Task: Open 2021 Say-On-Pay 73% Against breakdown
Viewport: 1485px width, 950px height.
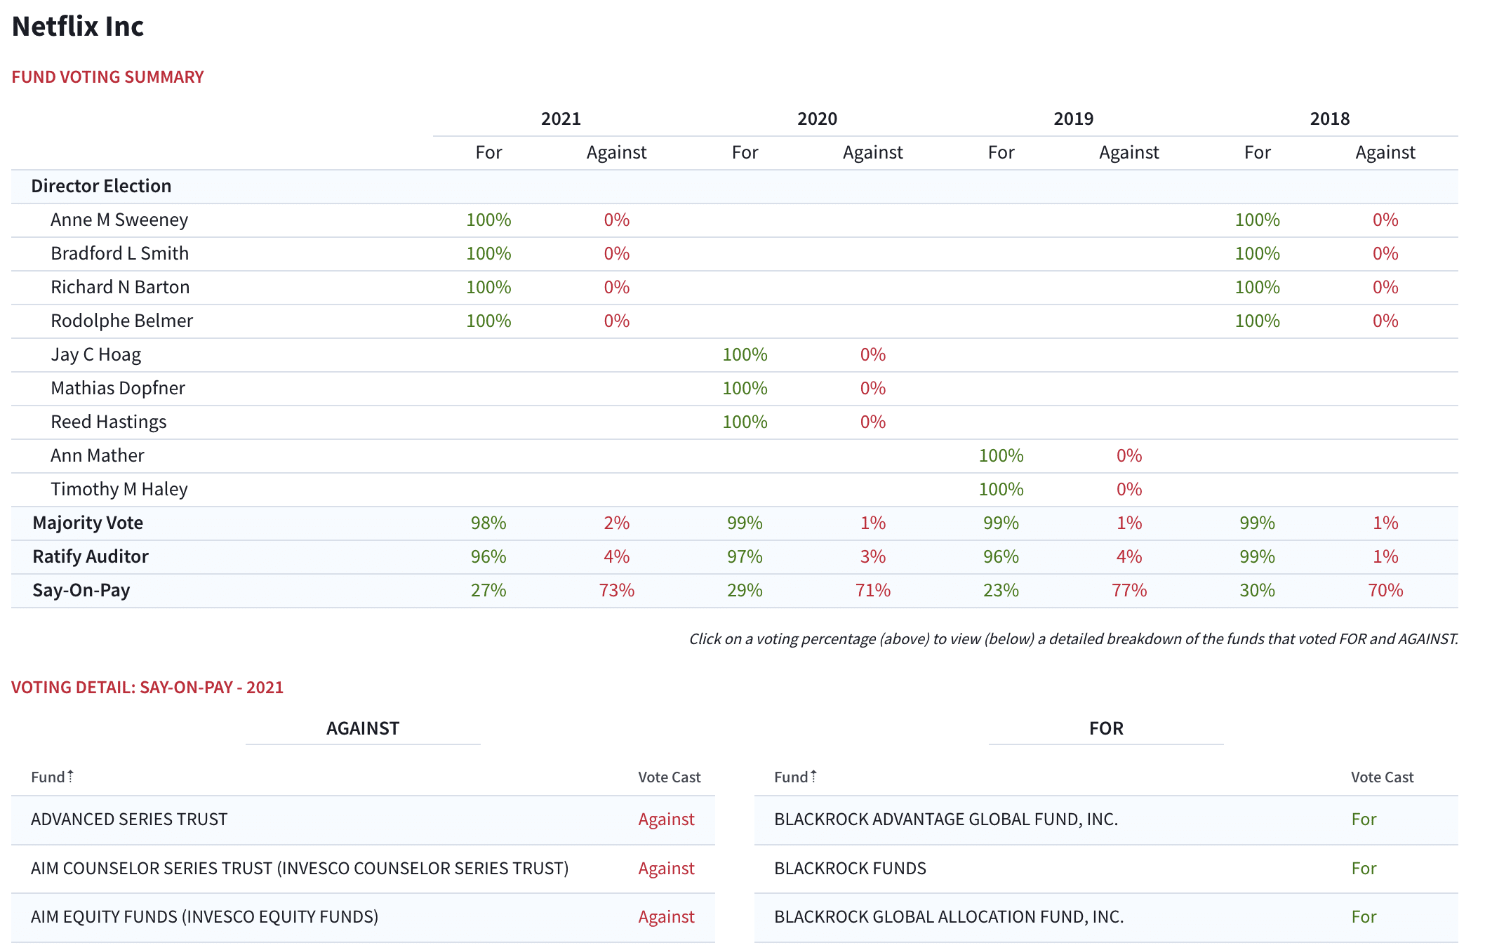Action: [617, 590]
